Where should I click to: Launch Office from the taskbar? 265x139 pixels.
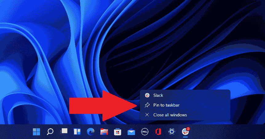click(x=158, y=132)
